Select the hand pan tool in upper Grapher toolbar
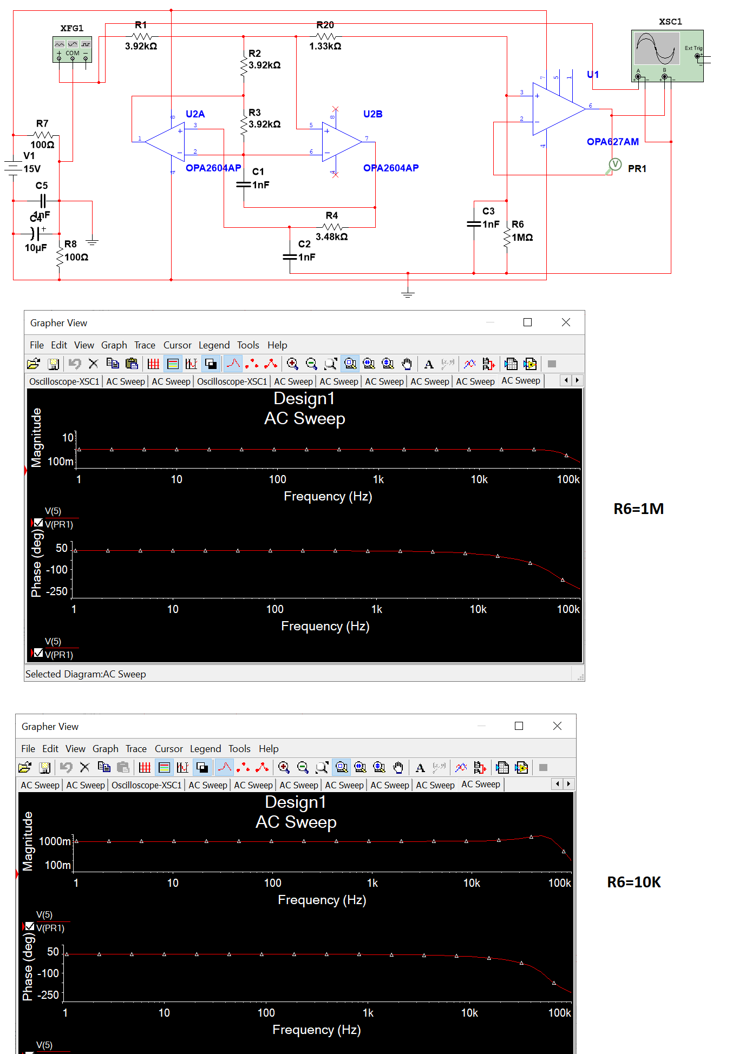The height and width of the screenshot is (1054, 752). tap(407, 364)
